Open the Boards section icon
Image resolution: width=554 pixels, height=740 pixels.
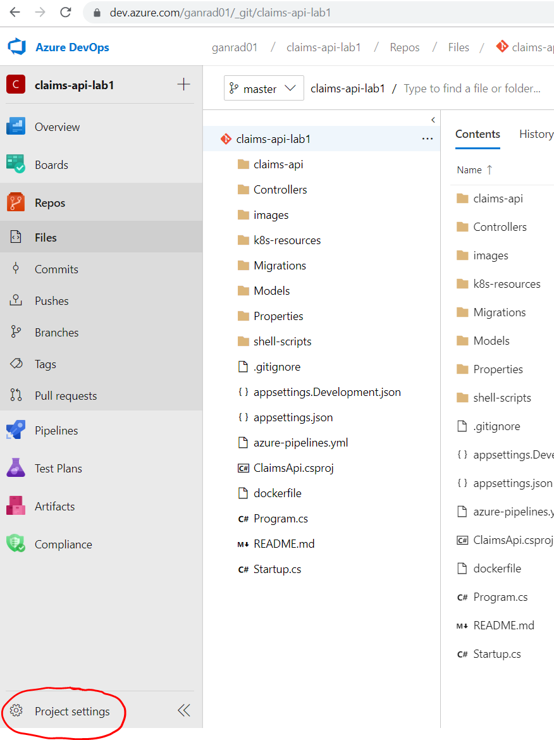16,164
